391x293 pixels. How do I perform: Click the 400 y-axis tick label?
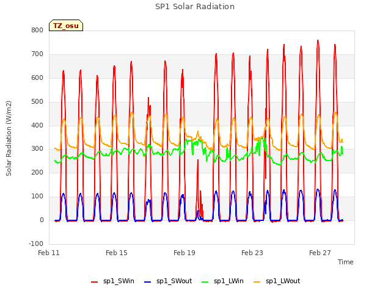pos(37,125)
